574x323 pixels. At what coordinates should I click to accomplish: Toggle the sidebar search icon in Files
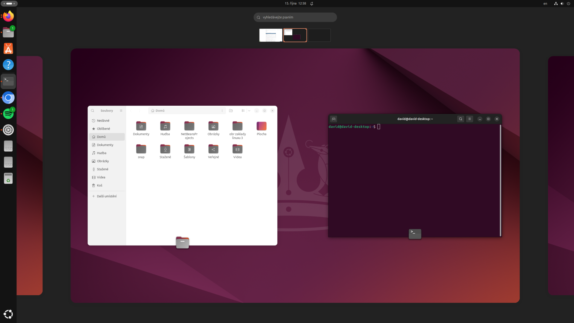93,110
